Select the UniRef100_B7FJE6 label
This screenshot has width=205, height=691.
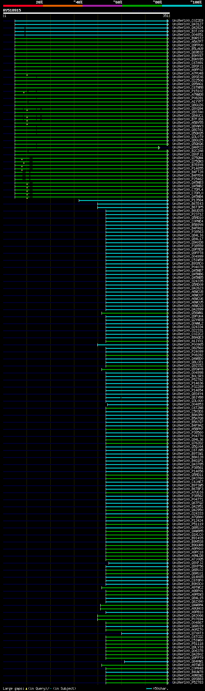pos(188,119)
